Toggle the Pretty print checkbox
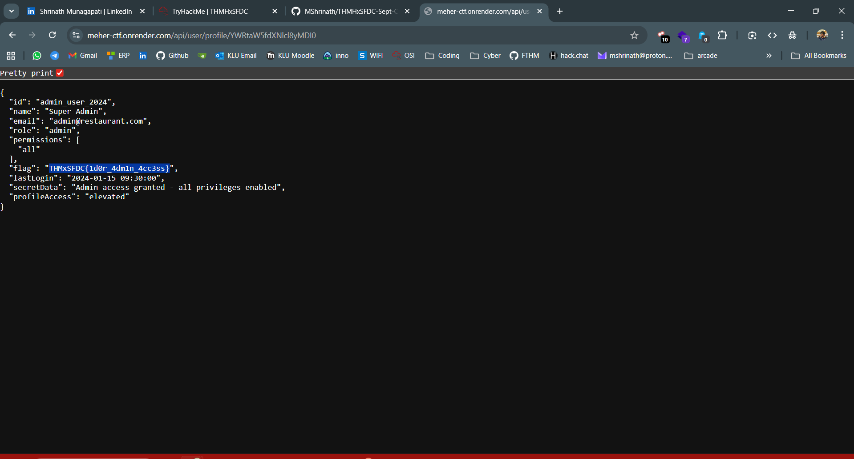The width and height of the screenshot is (854, 459). (x=60, y=73)
